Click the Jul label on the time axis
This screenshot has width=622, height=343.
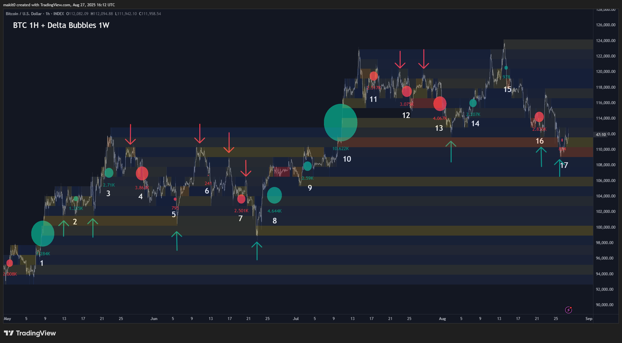click(296, 319)
